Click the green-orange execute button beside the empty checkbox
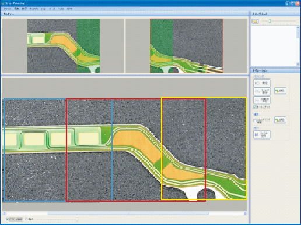Viewport: 301px width, 225px height. click(x=280, y=120)
